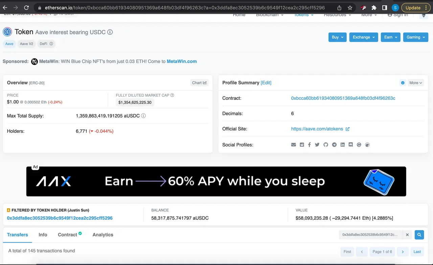Click the 'Page 1 of 6' indicator
The width and height of the screenshot is (433, 265).
click(x=382, y=251)
